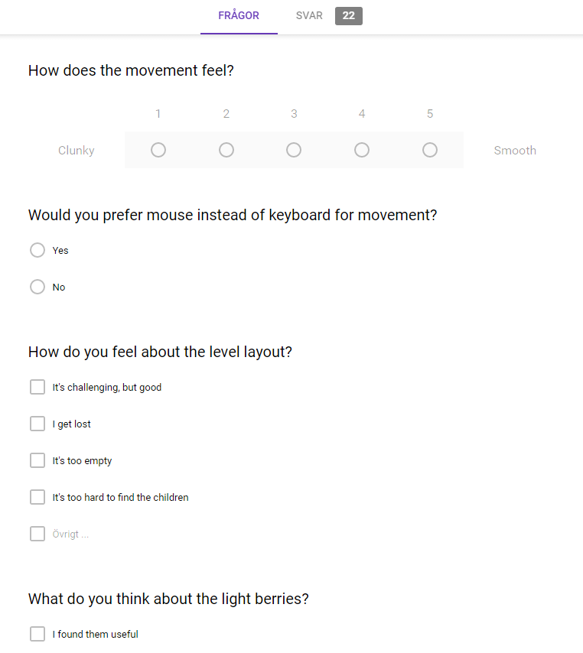
Task: Select rating 2 on the movement scale
Action: click(226, 150)
